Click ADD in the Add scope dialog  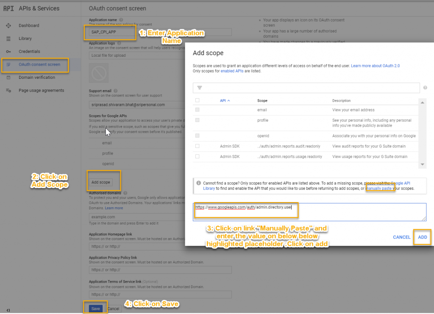[x=423, y=237]
